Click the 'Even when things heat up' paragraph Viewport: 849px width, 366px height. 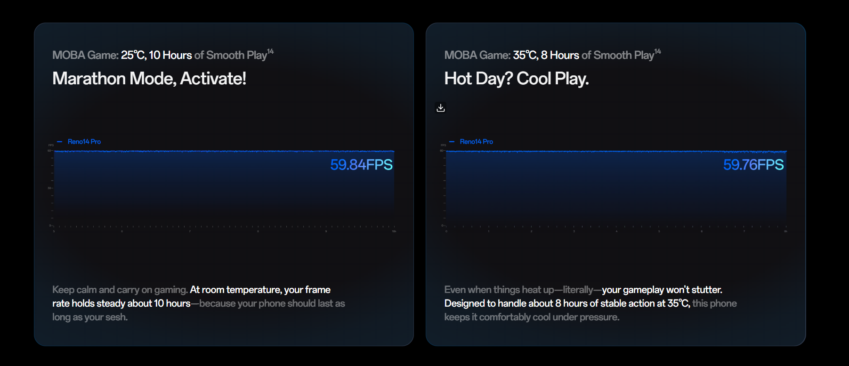coord(590,303)
